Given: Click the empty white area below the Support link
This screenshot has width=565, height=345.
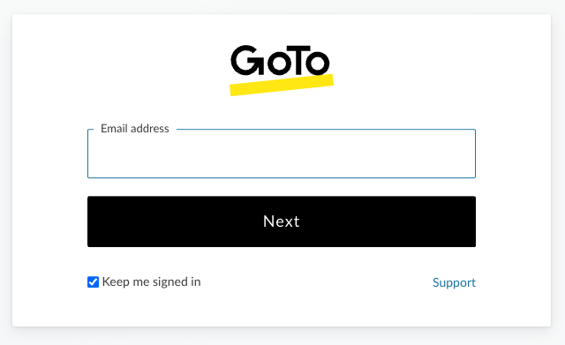Looking at the screenshot, I should point(454,308).
